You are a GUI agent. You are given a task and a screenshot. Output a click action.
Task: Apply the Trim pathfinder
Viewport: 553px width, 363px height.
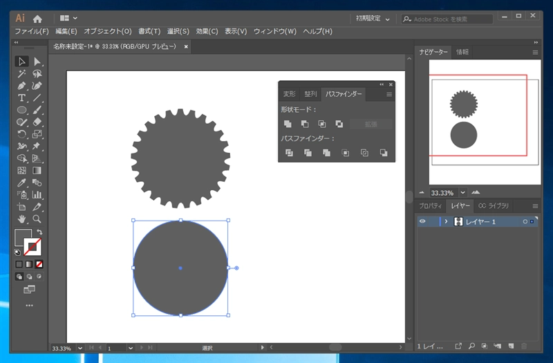click(308, 153)
